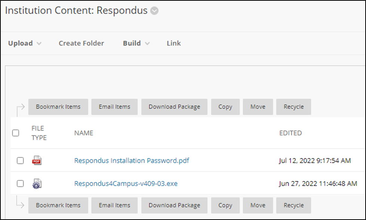Click the Institution Content: Respondus page title
The width and height of the screenshot is (366, 220).
click(x=76, y=10)
